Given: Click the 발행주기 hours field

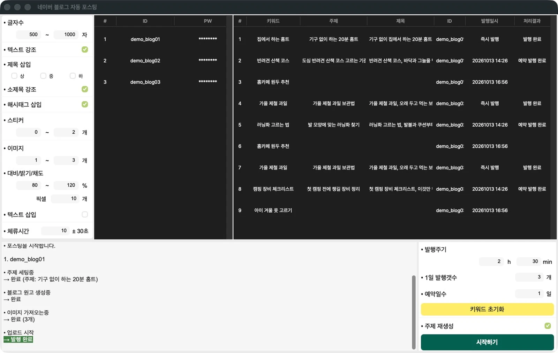Looking at the screenshot, I should coord(491,261).
